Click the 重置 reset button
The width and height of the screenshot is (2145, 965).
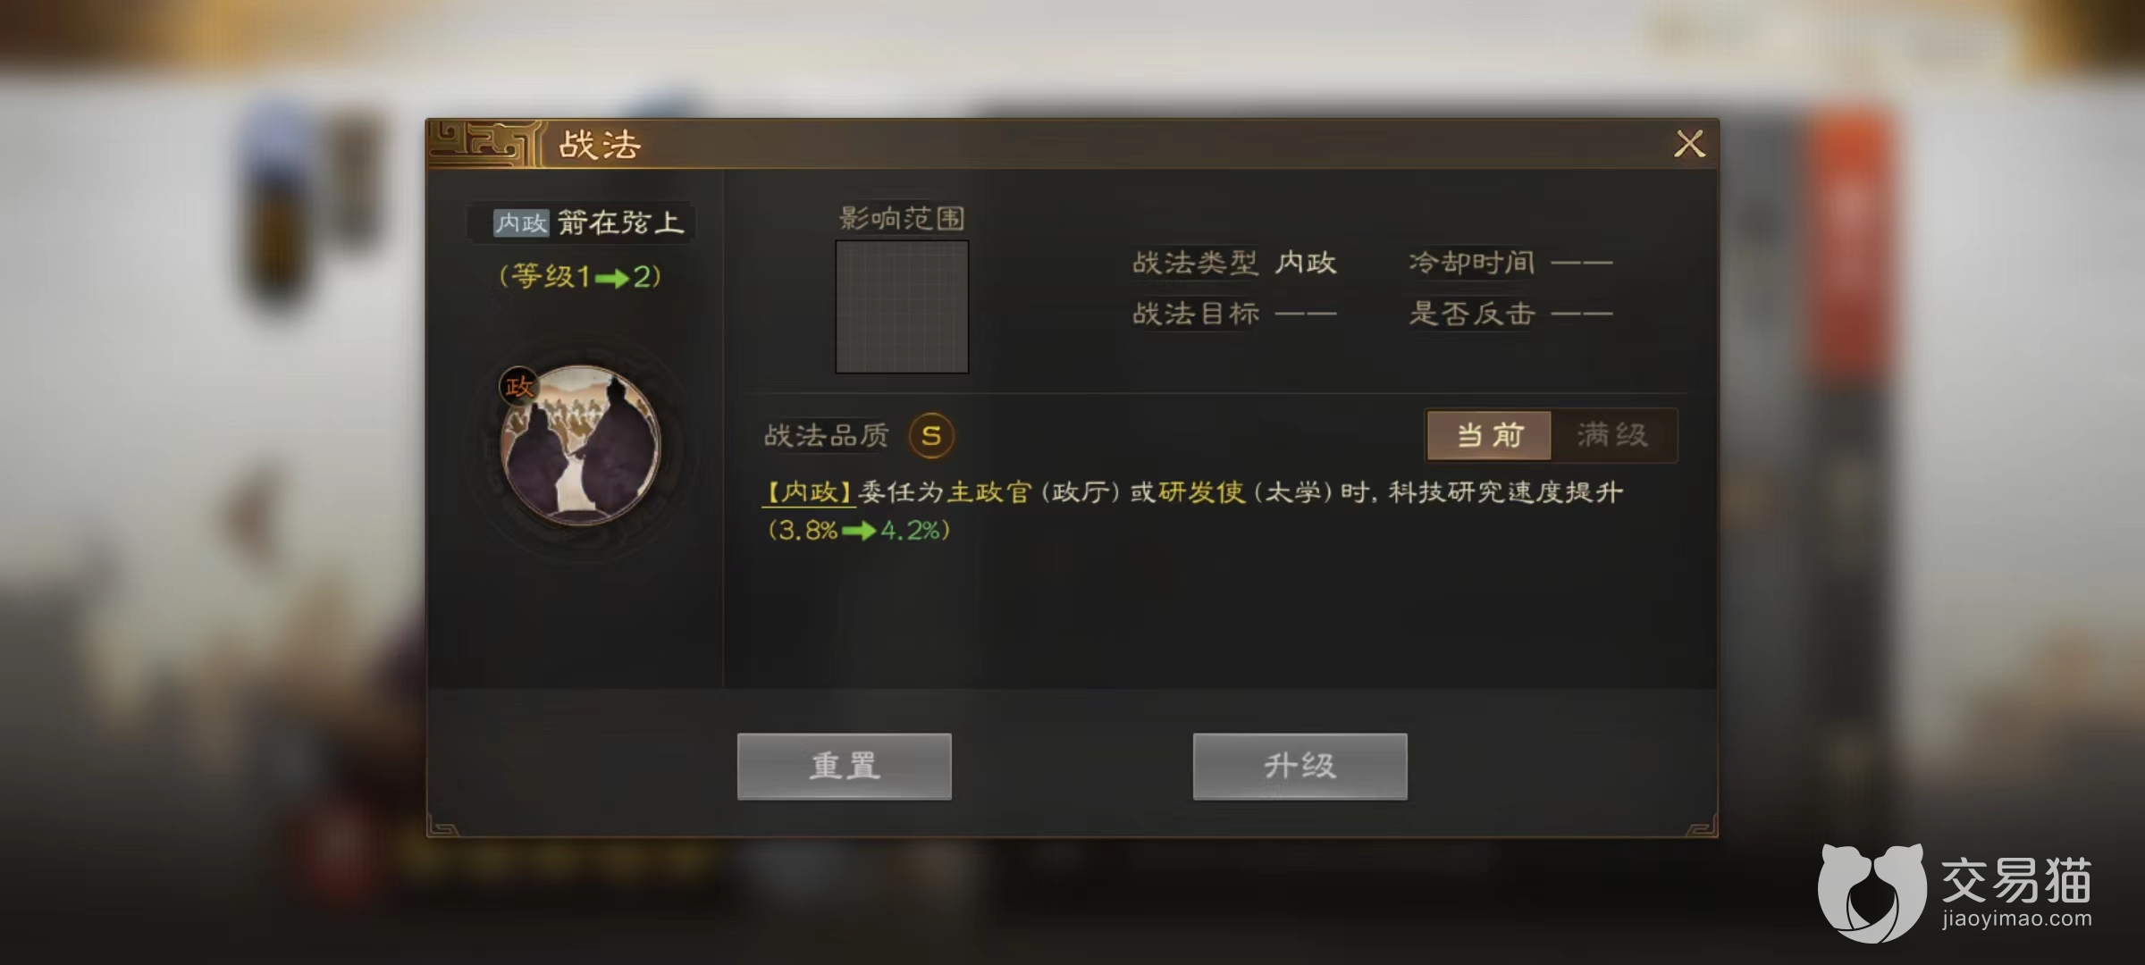point(844,766)
